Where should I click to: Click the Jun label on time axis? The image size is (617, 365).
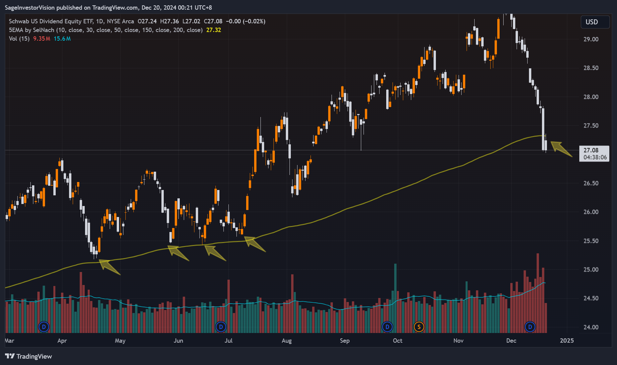[178, 341]
